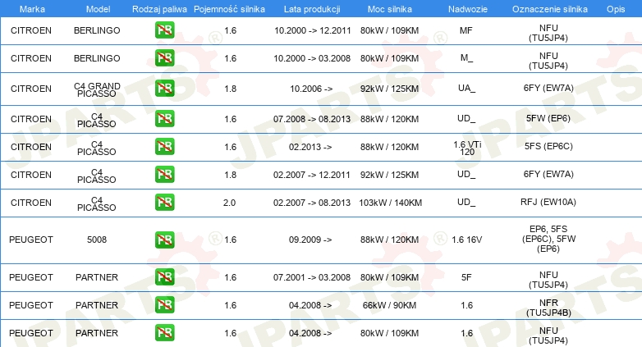Click the petrol icon in Partner 07.2001 -> 03.2008 row
Screen dimensions: 642x347
[x=164, y=276]
